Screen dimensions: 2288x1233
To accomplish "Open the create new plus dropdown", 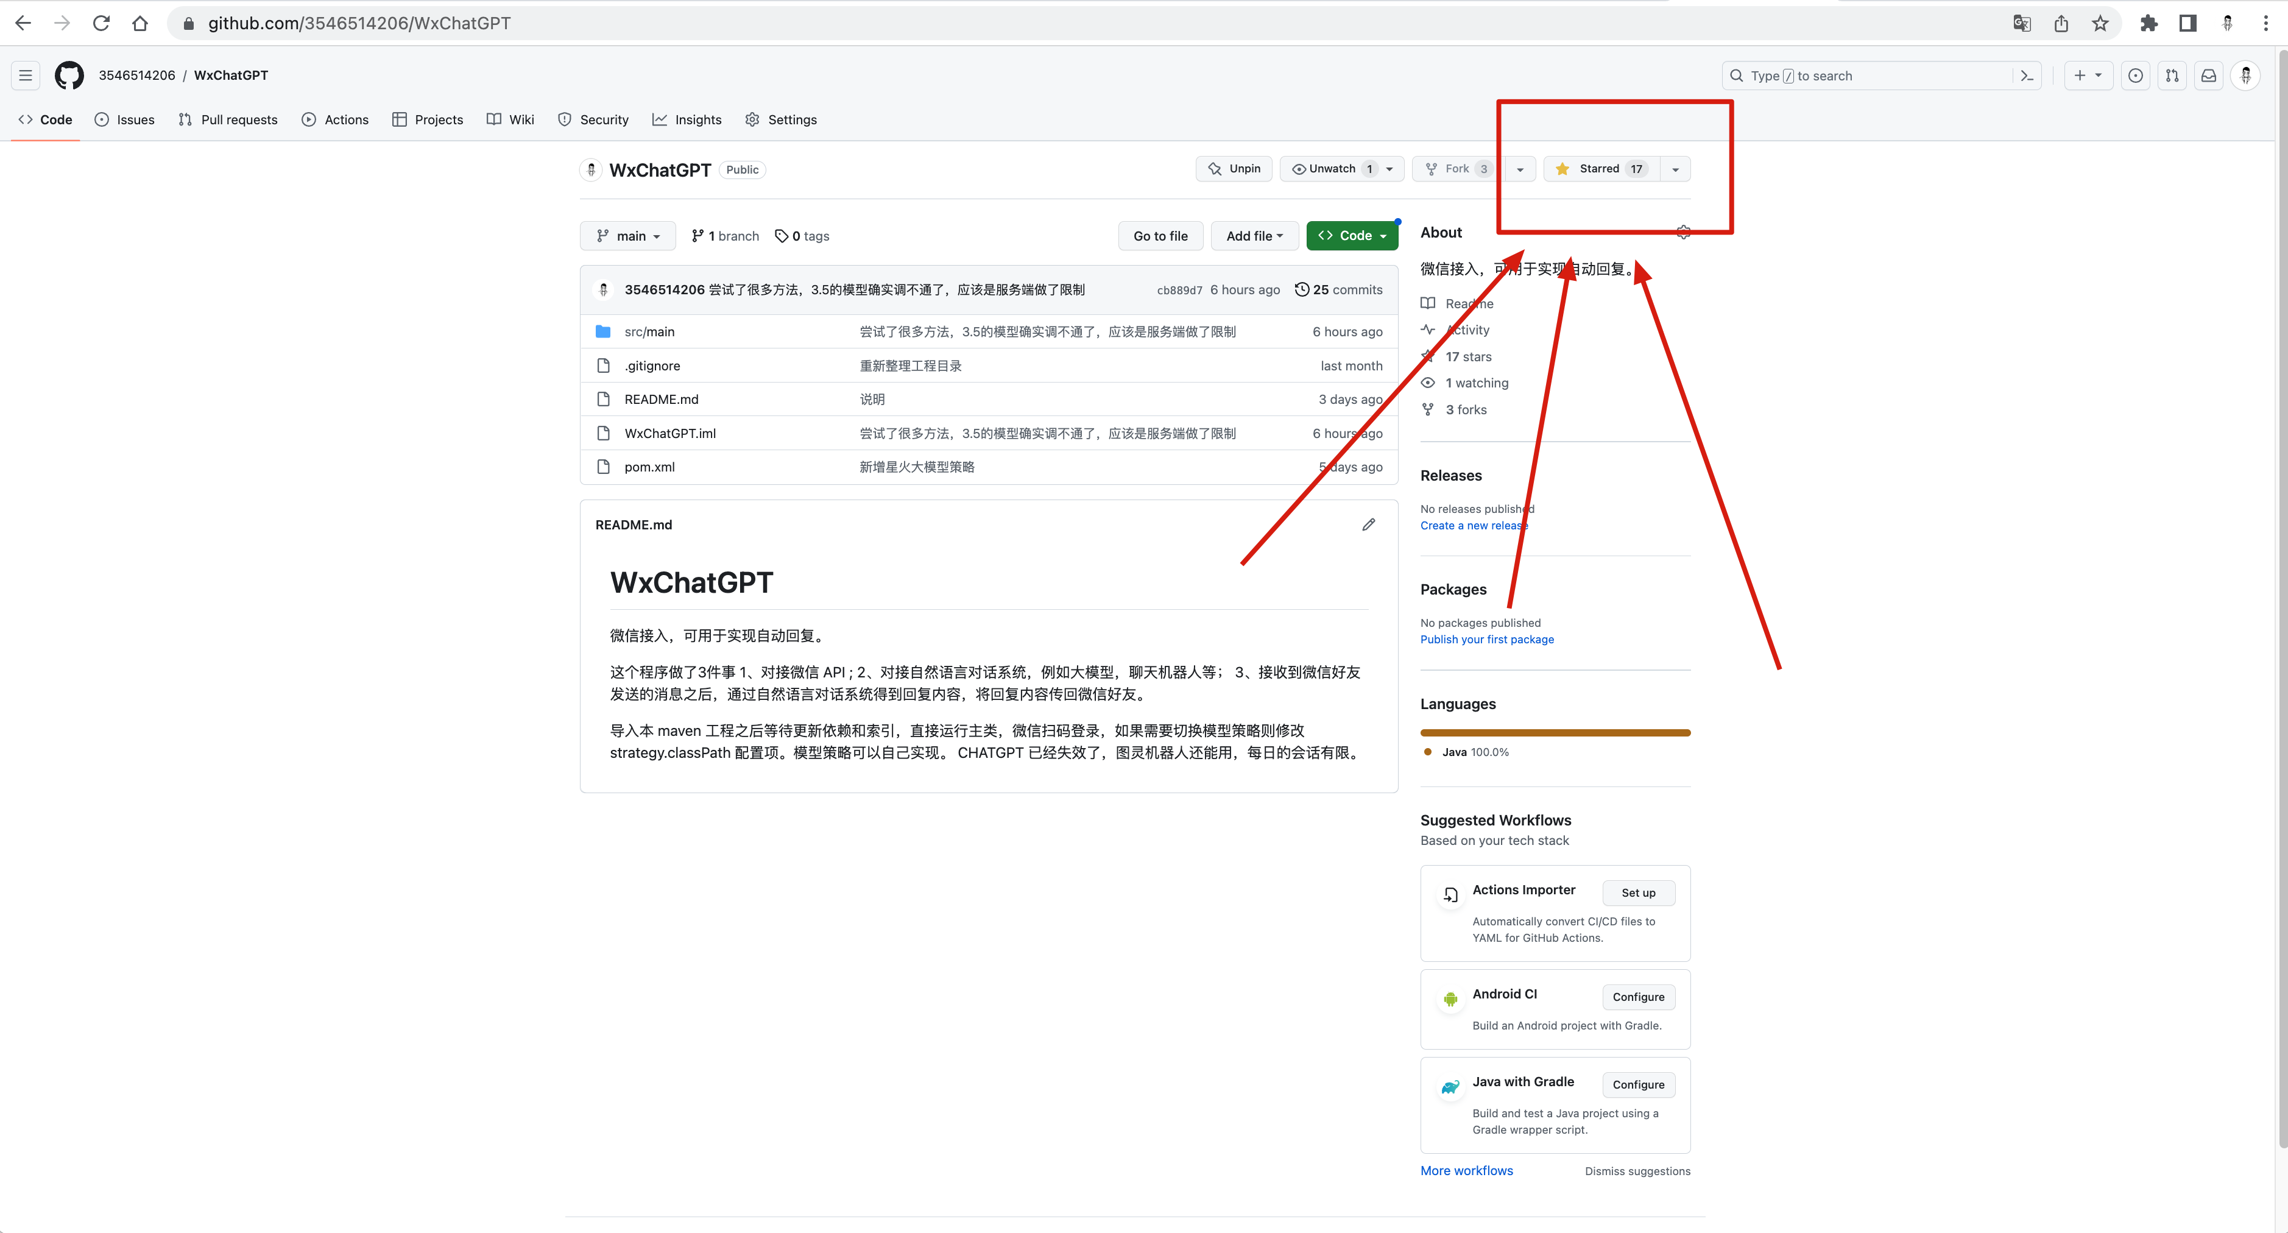I will (2087, 76).
